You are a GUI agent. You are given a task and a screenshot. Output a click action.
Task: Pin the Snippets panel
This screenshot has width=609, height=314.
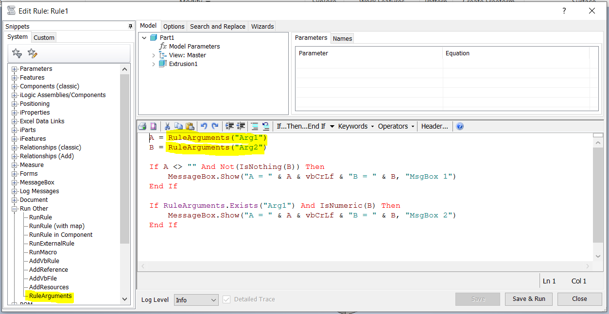(130, 26)
